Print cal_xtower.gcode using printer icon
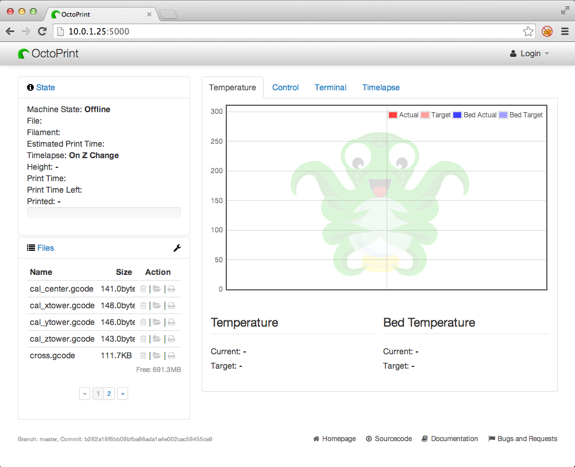 pos(171,305)
